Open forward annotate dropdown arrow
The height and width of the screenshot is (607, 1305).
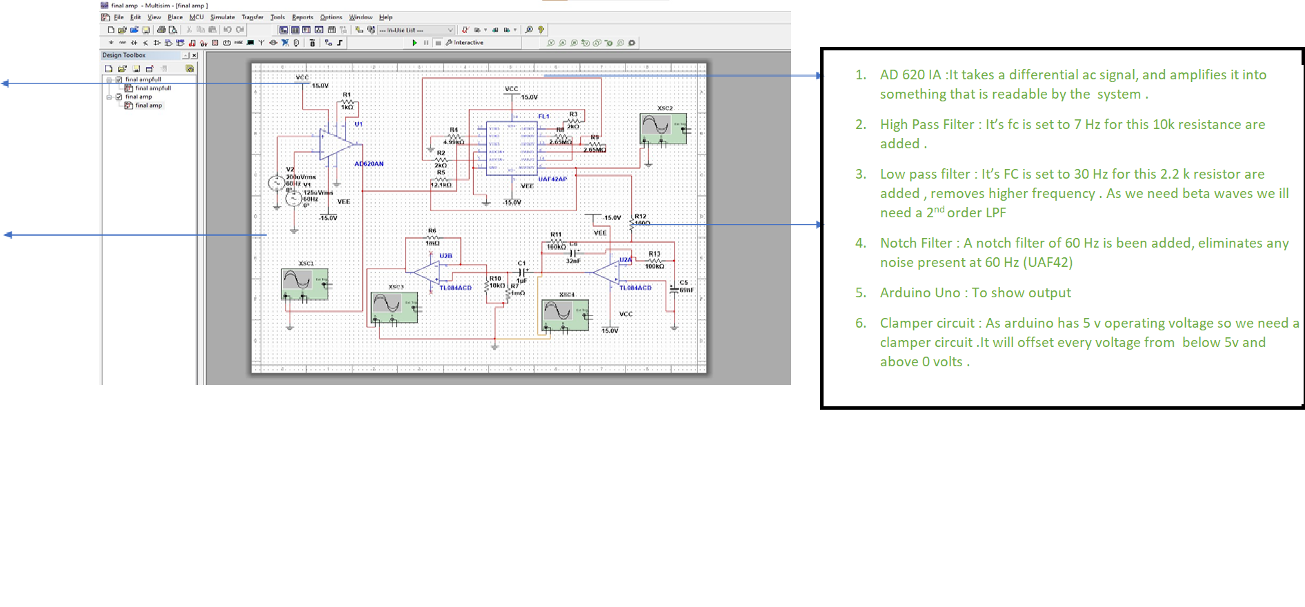click(x=515, y=30)
